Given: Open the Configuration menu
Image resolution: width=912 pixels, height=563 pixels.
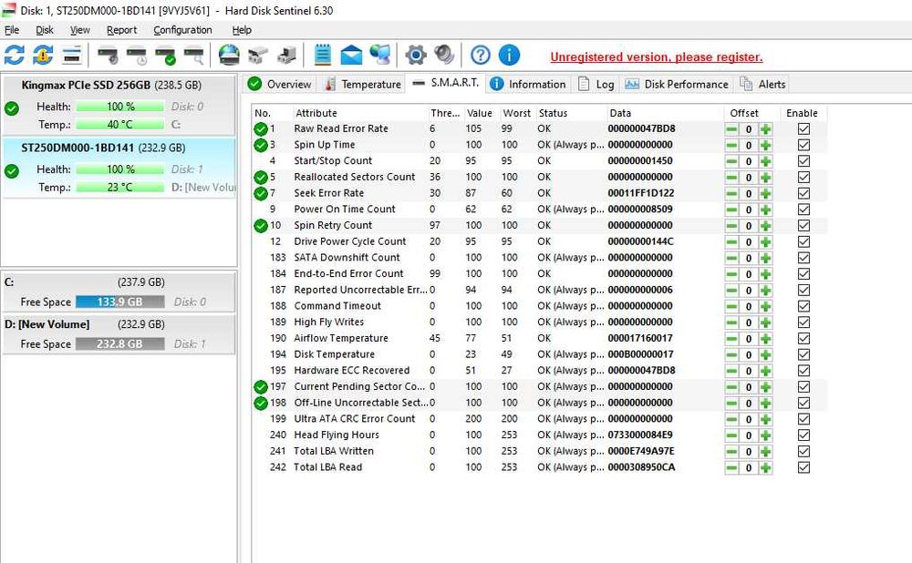Looking at the screenshot, I should [182, 30].
